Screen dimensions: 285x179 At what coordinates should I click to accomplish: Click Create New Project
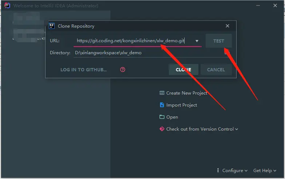(187, 93)
